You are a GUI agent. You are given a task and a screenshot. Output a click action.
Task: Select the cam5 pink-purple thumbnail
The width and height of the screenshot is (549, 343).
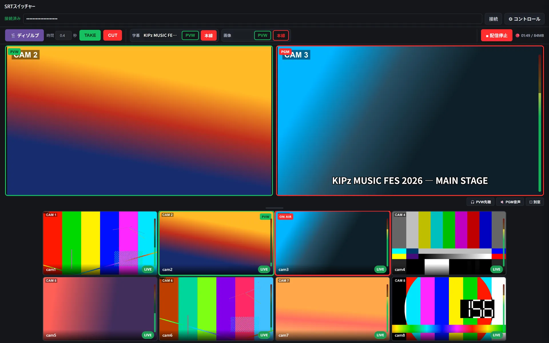[x=100, y=309]
